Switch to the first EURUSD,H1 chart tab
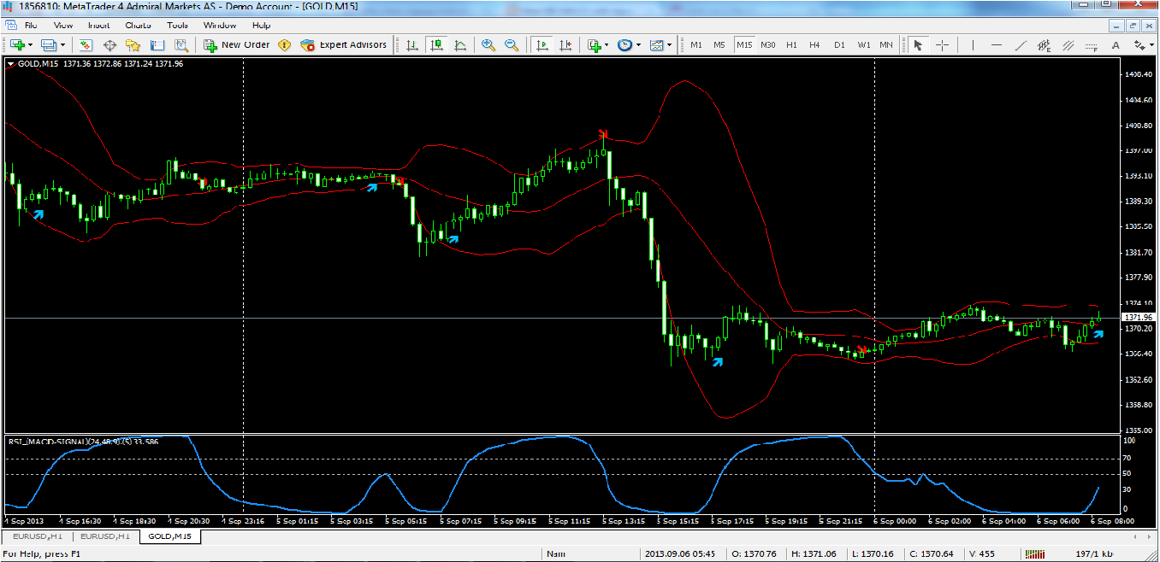This screenshot has width=1160, height=562. 37,536
